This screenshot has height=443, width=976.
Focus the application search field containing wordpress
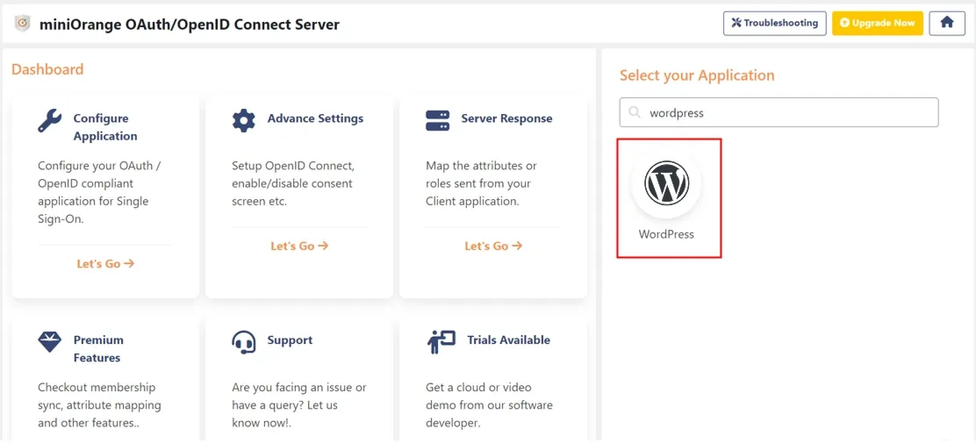tap(779, 112)
